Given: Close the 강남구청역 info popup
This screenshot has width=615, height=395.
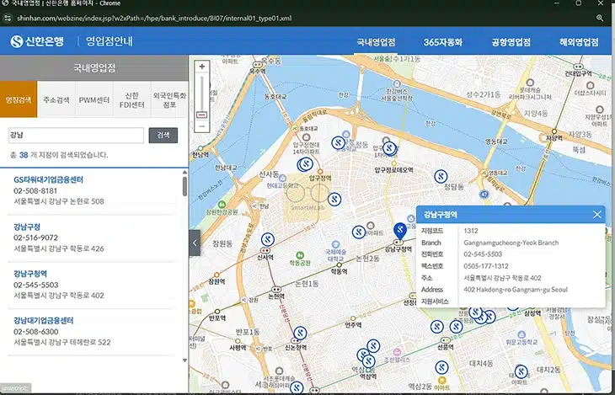Looking at the screenshot, I should (x=597, y=215).
